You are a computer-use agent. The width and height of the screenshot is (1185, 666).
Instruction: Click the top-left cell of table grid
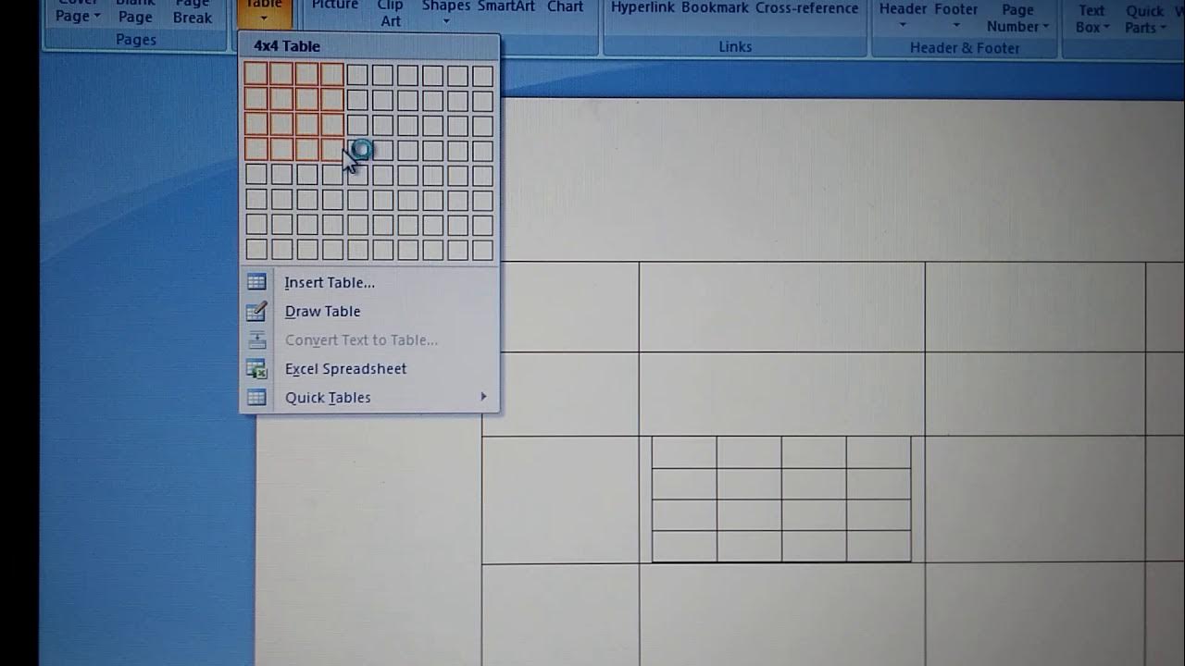point(256,74)
